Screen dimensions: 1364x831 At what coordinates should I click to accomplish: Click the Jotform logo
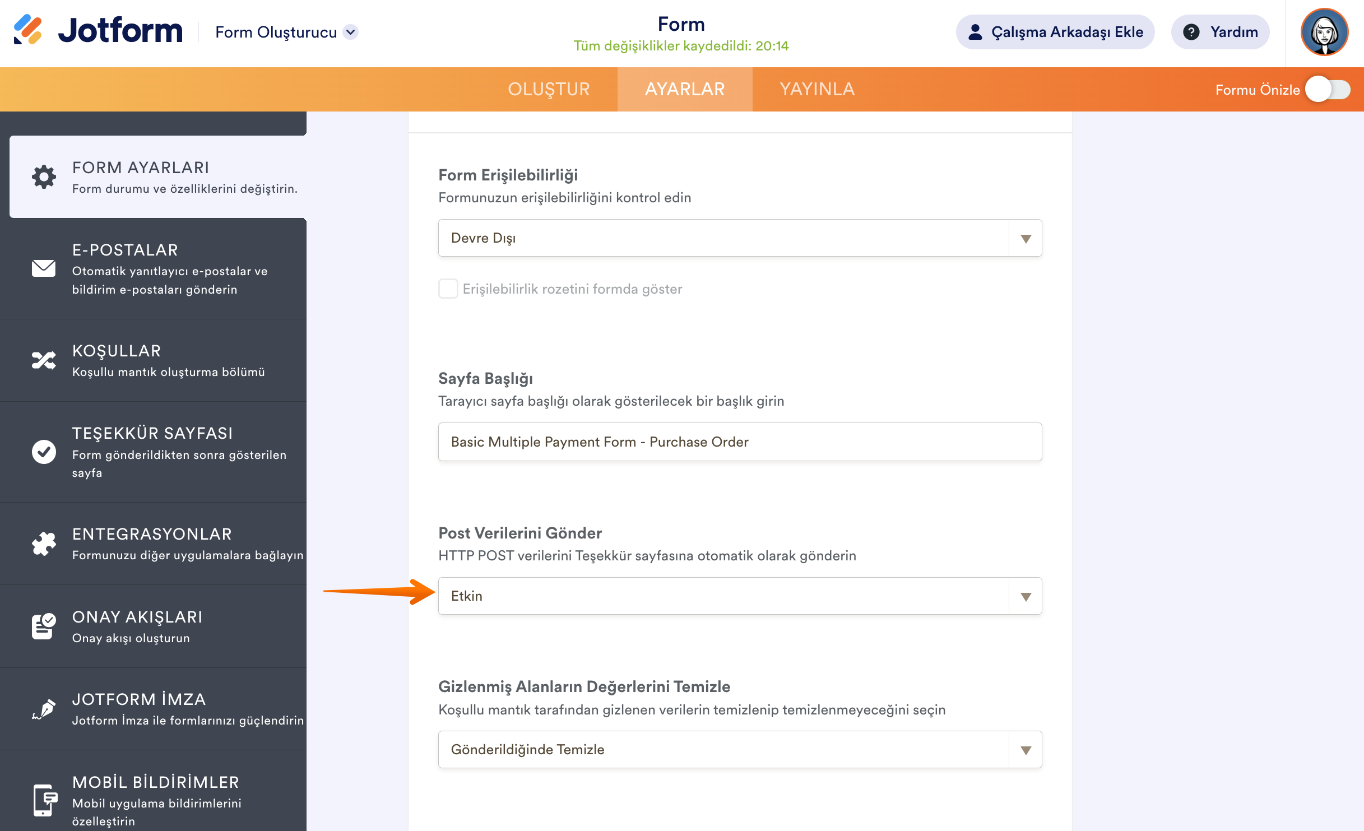pyautogui.click(x=99, y=31)
